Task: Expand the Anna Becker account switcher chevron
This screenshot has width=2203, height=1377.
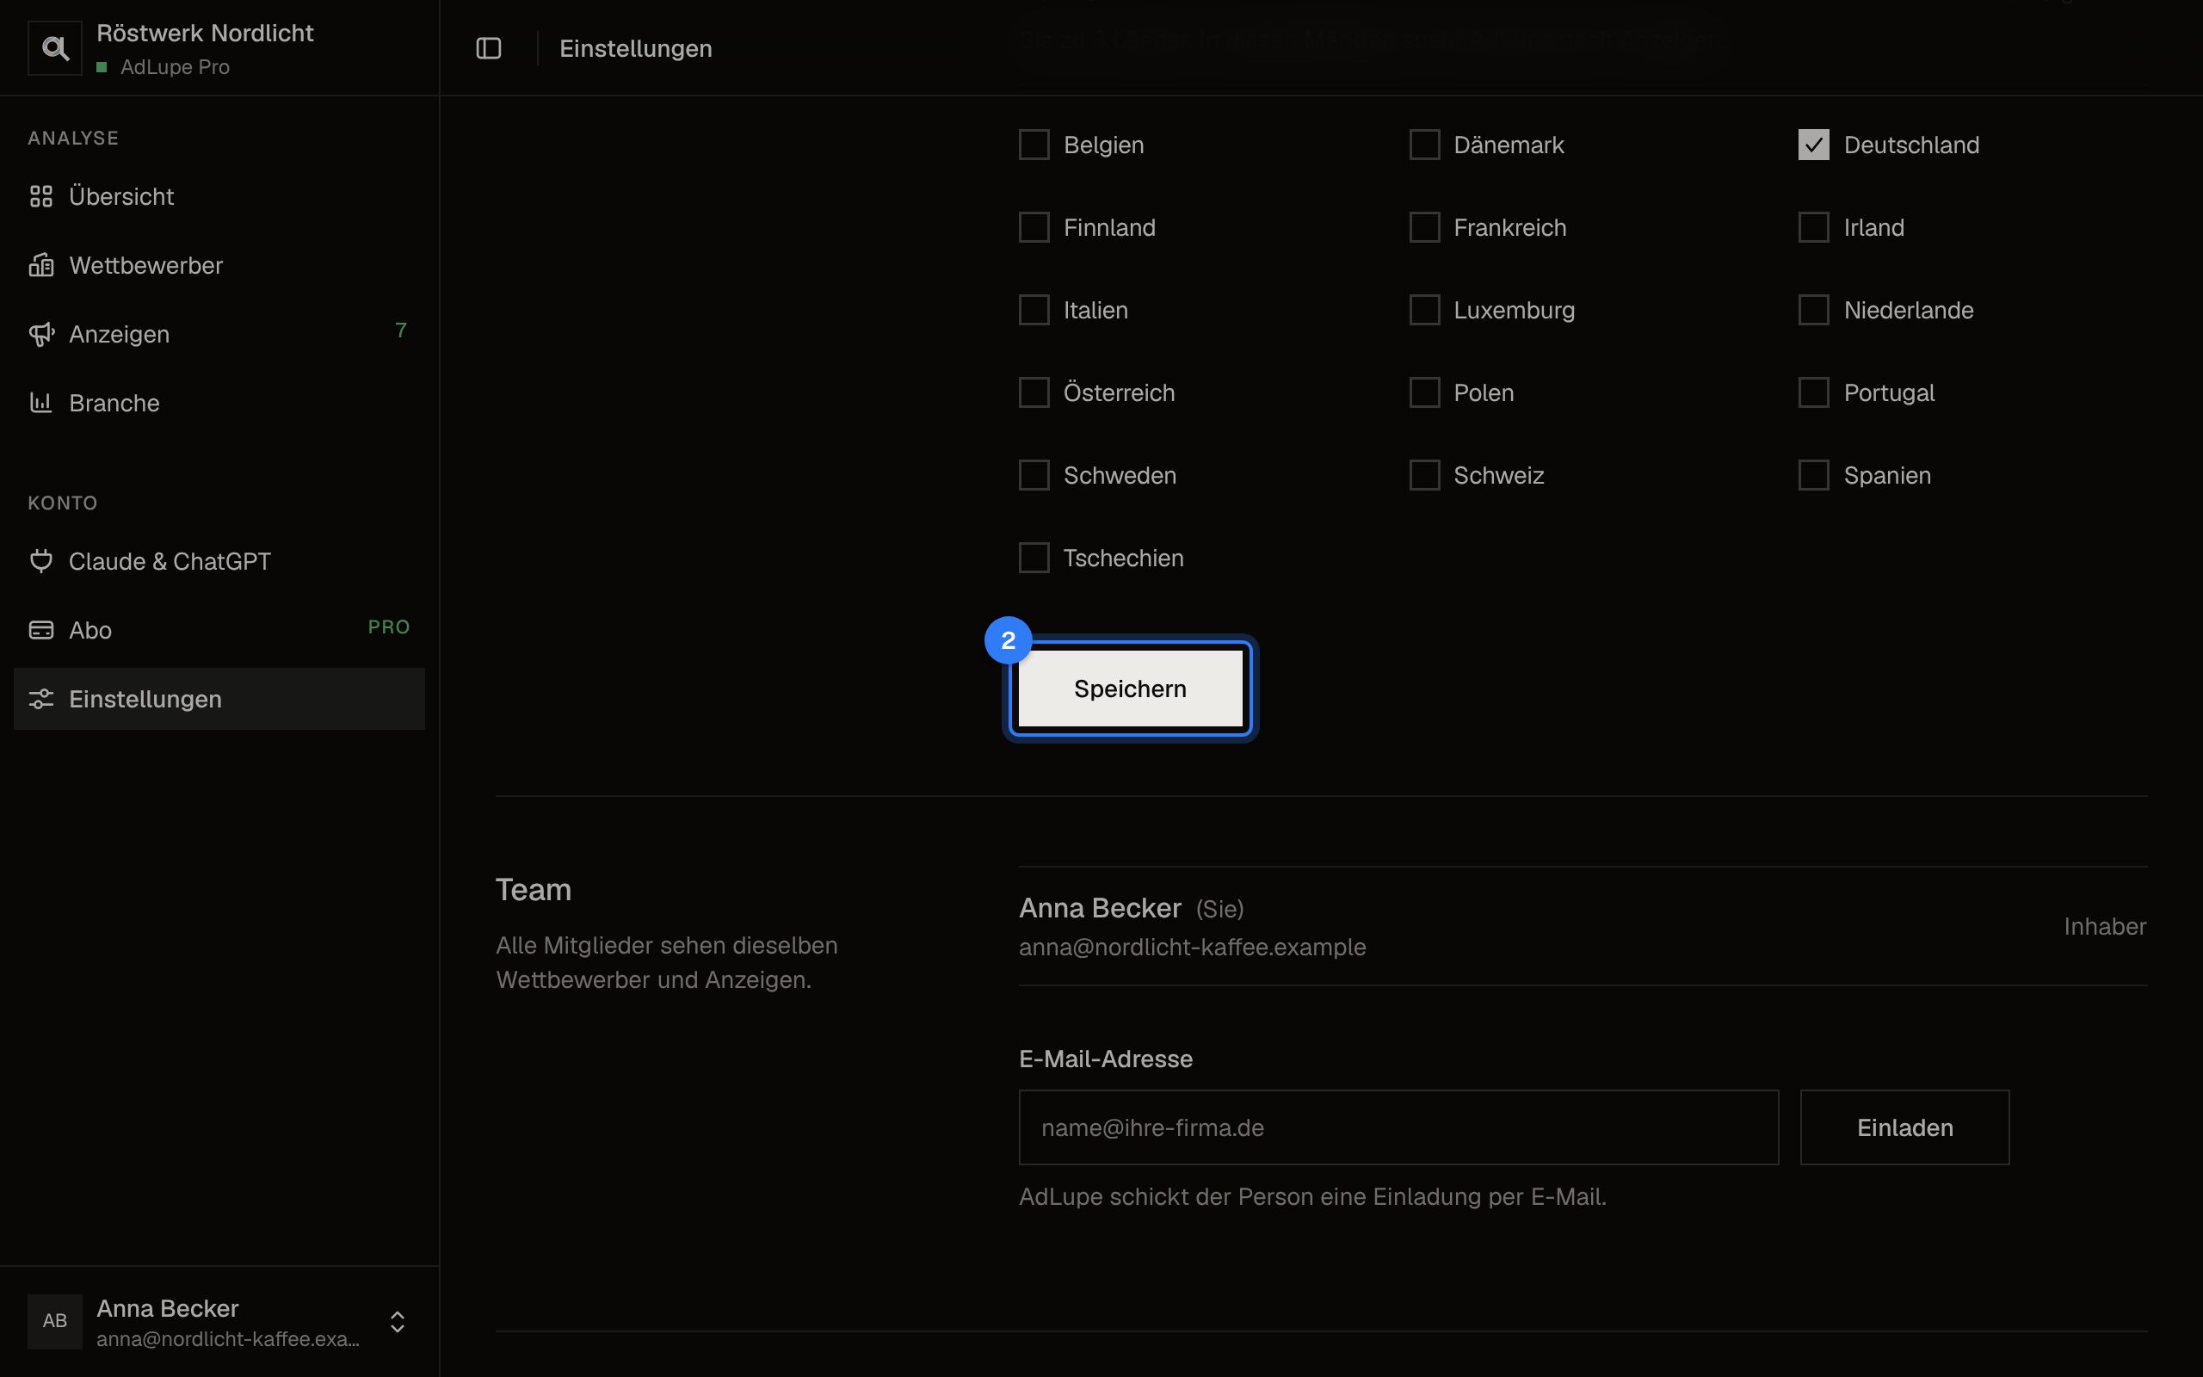Action: tap(398, 1321)
